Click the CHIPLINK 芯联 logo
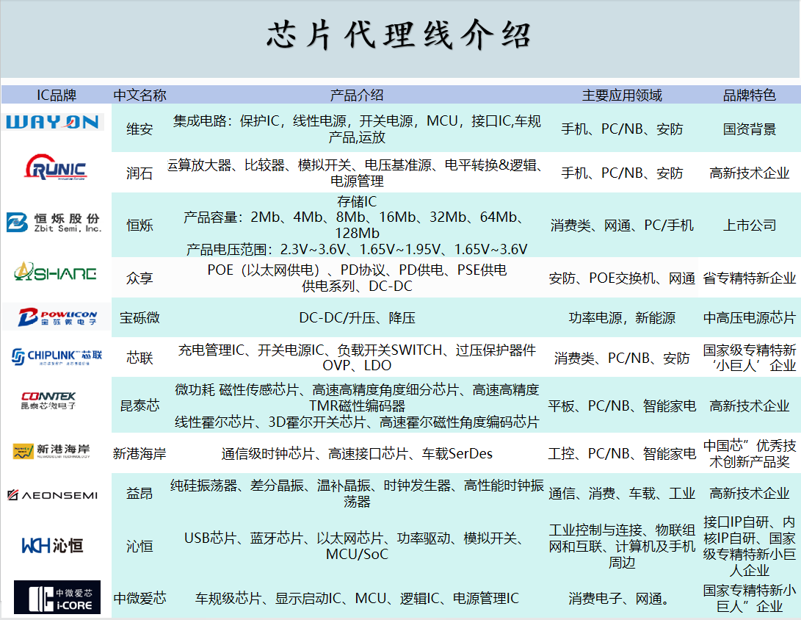 click(57, 356)
